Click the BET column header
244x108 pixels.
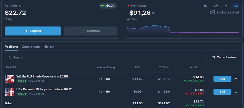pyautogui.click(x=138, y=67)
